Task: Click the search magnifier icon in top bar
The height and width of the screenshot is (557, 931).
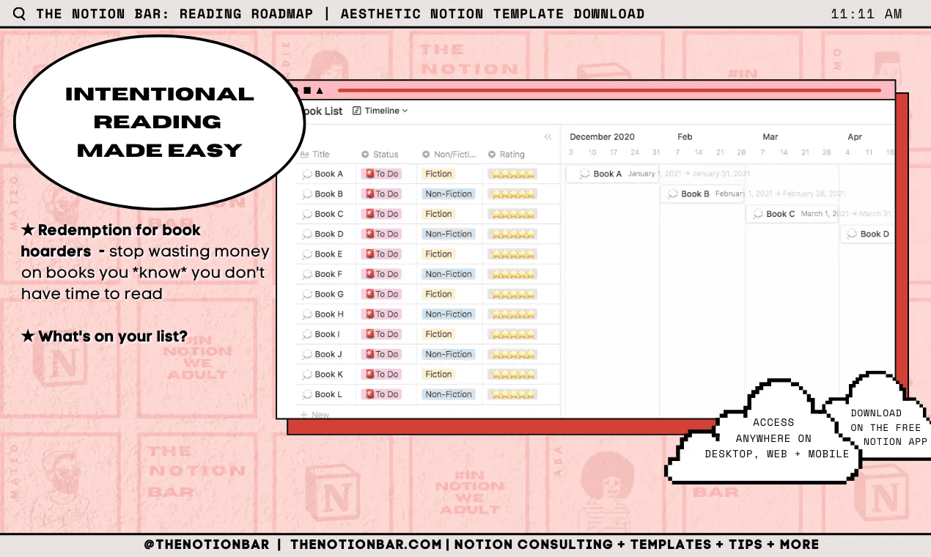Action: pos(19,14)
